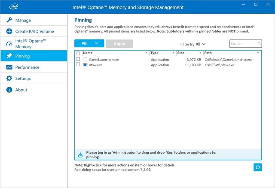Close the Optane Memory window
The height and width of the screenshot is (188, 275).
(x=268, y=4)
